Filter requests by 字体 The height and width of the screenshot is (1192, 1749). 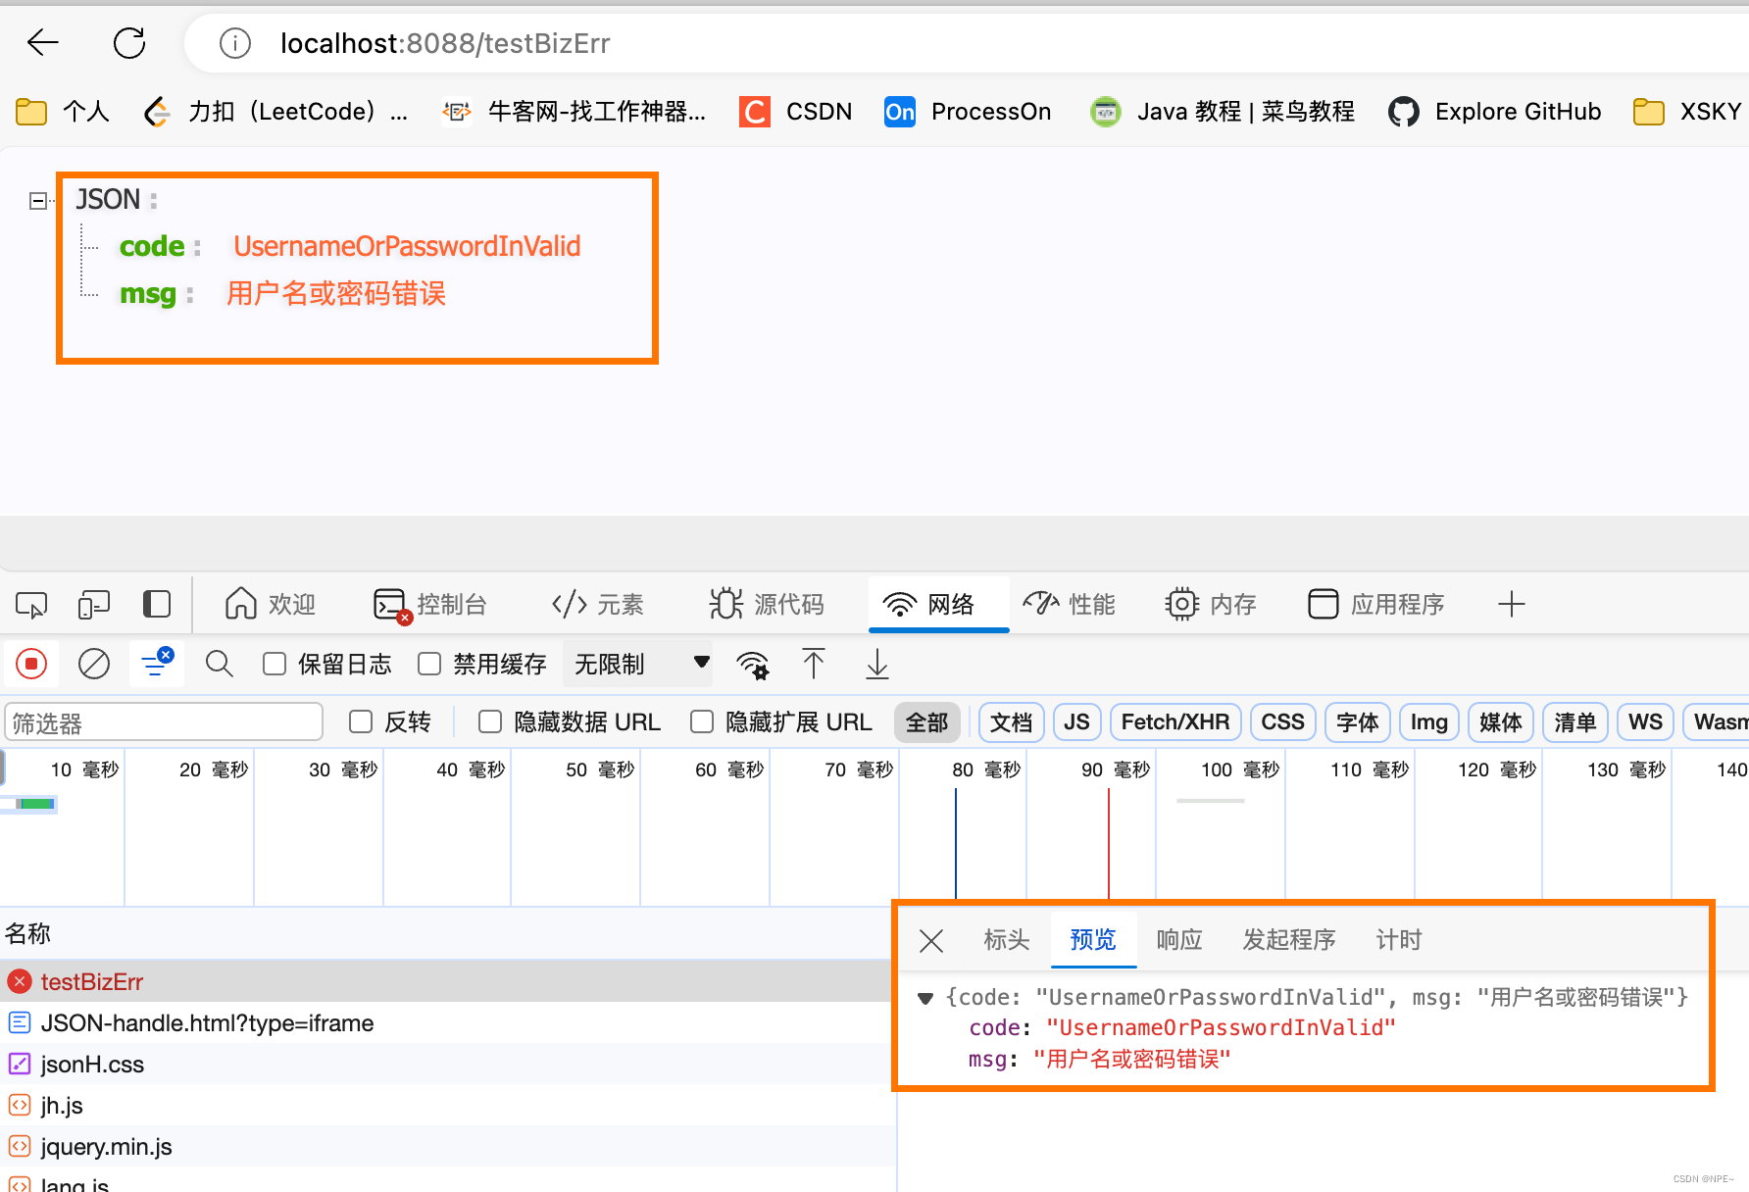pyautogui.click(x=1357, y=722)
